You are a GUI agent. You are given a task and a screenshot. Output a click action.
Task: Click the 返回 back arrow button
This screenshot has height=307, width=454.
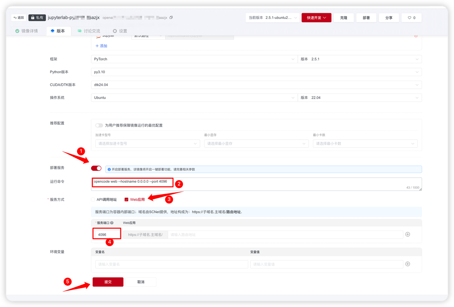[x=19, y=17]
